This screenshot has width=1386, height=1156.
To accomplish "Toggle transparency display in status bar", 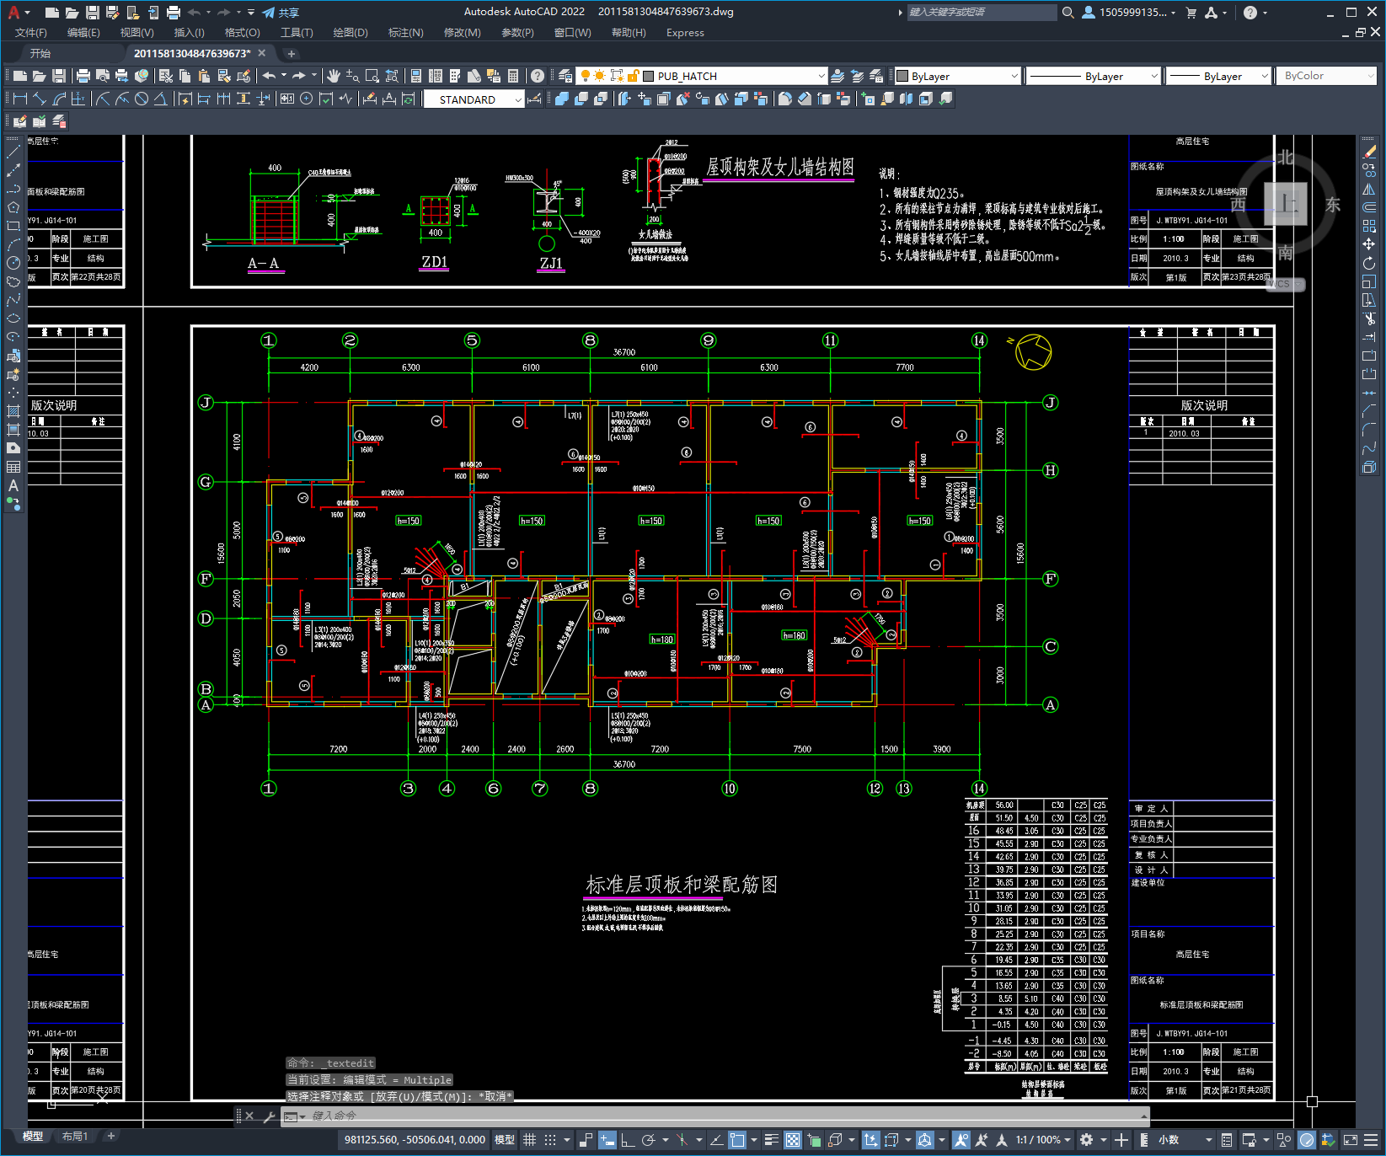I will [x=793, y=1140].
